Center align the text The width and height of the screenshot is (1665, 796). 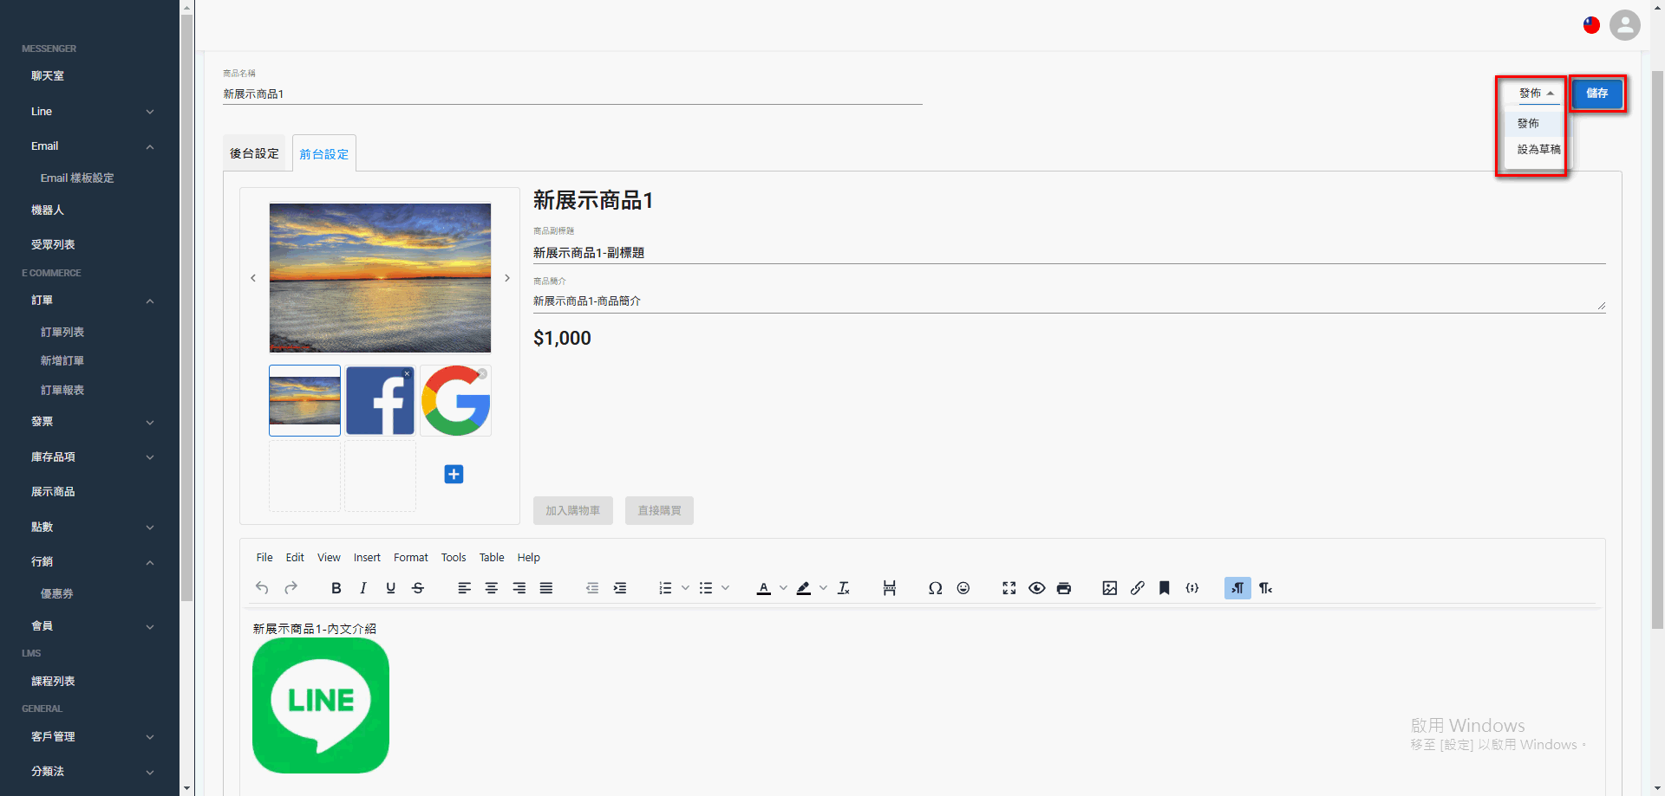tap(492, 588)
